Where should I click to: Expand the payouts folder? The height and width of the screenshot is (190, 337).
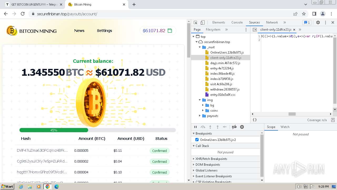tap(200, 116)
